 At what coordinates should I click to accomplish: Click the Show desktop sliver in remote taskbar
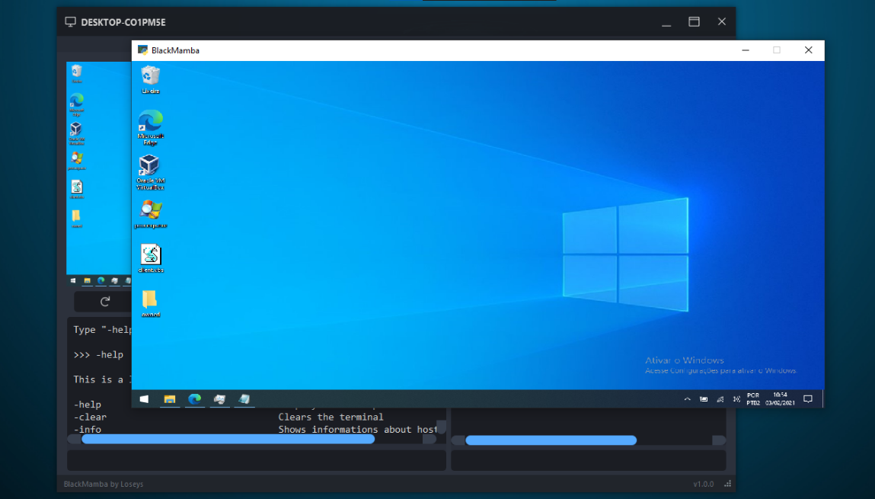click(x=822, y=399)
